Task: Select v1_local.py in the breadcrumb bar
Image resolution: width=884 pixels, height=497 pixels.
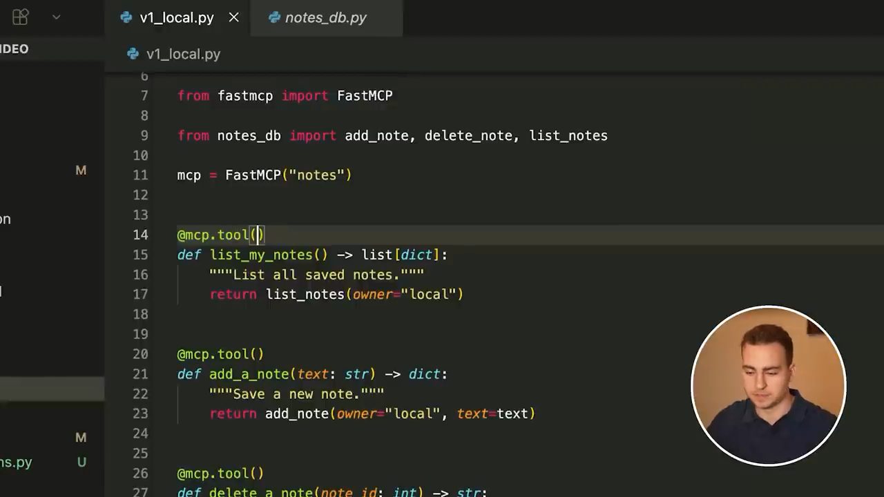Action: [183, 54]
